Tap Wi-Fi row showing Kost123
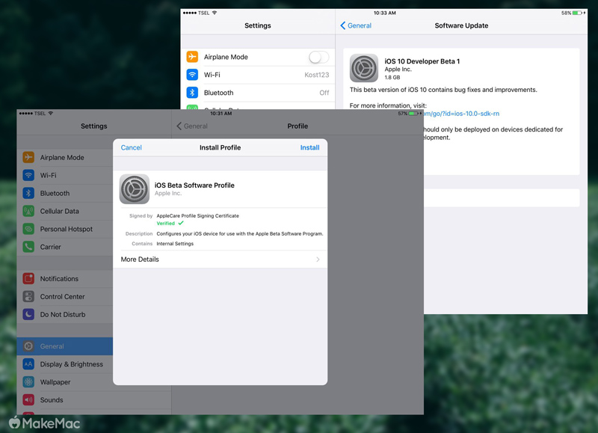 [258, 75]
